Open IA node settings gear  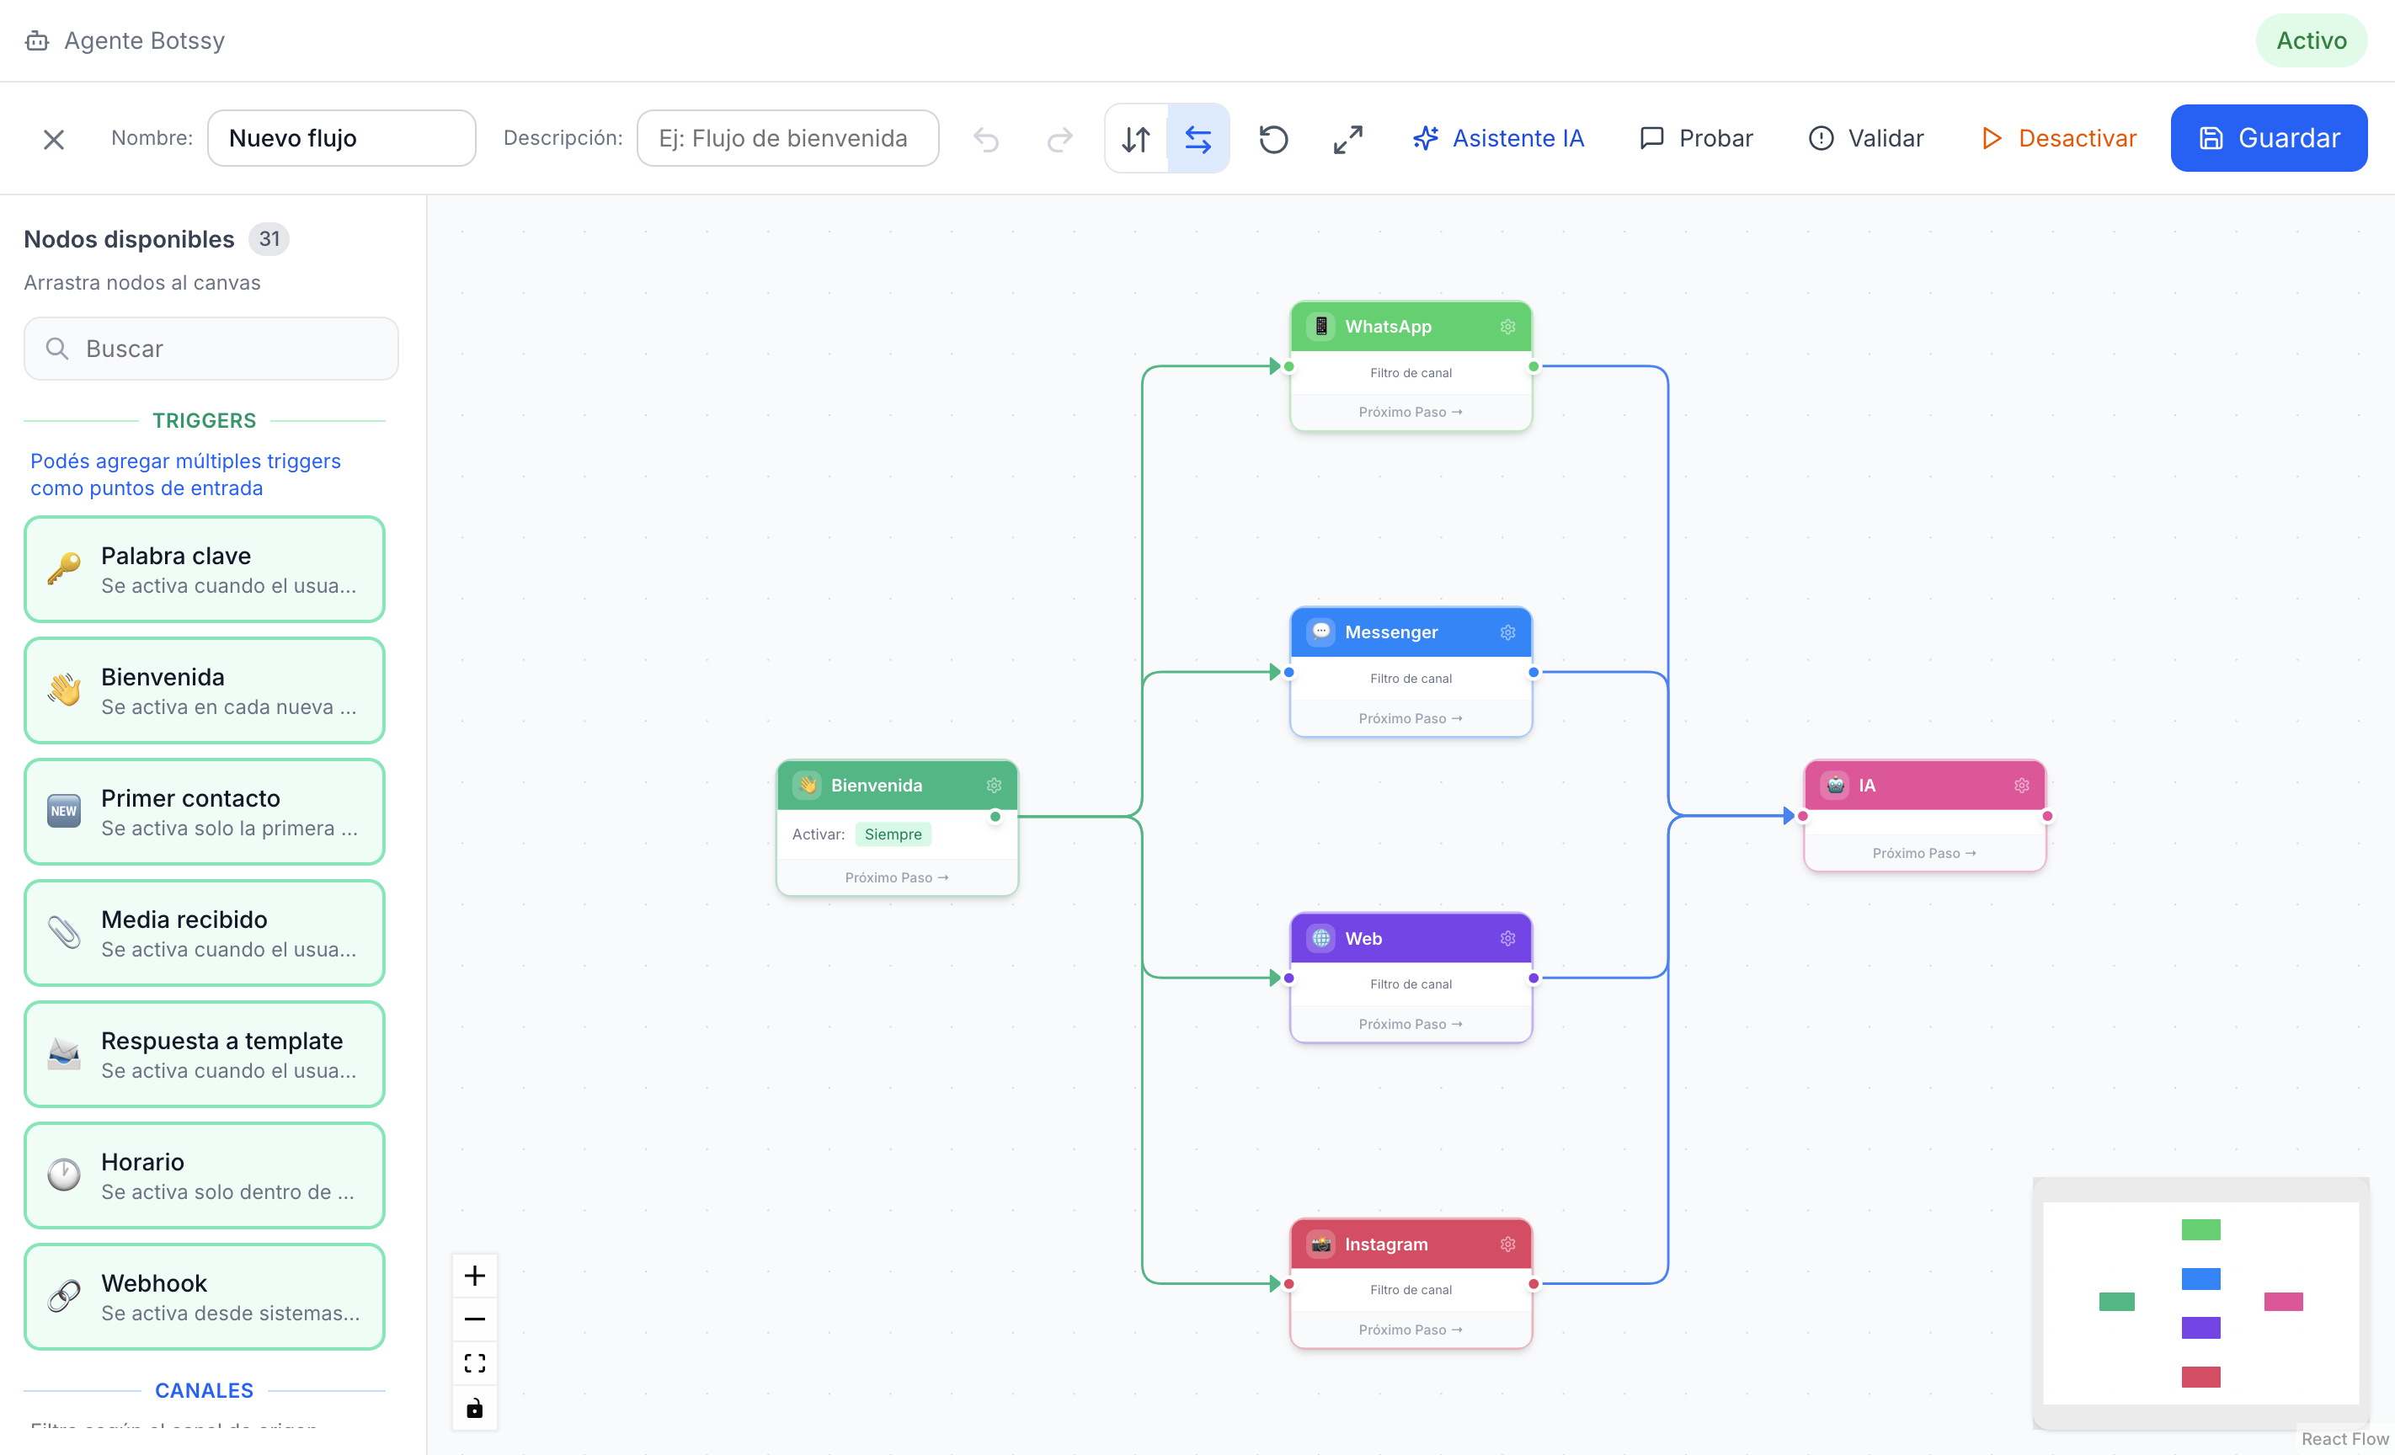pos(2021,786)
